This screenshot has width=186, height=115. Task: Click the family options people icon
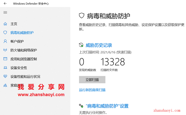(5, 85)
